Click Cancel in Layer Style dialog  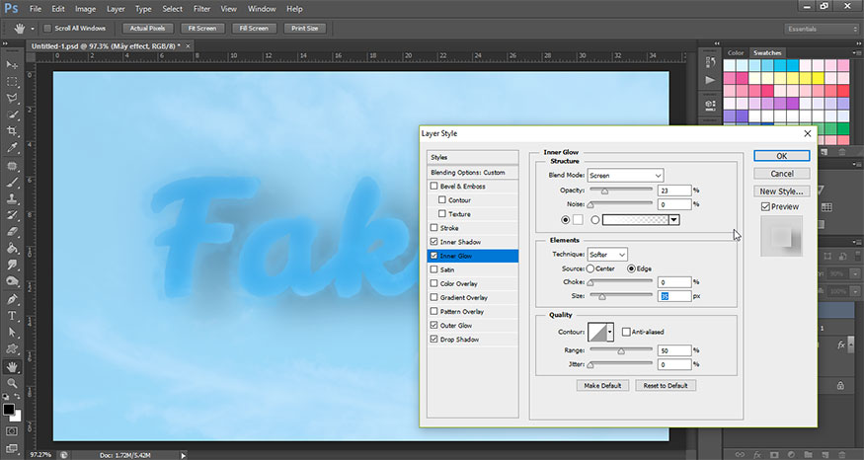[x=781, y=174]
